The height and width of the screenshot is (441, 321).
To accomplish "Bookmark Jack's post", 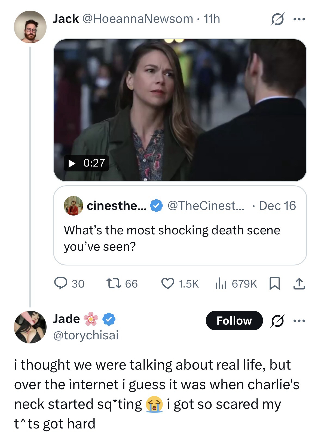I will tap(274, 283).
